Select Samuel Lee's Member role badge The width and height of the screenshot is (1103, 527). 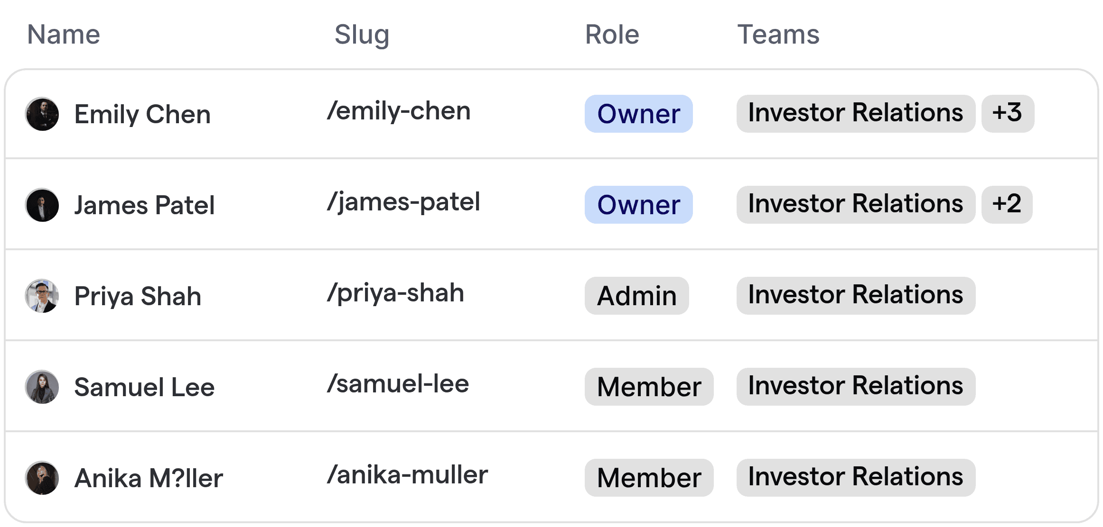[649, 387]
